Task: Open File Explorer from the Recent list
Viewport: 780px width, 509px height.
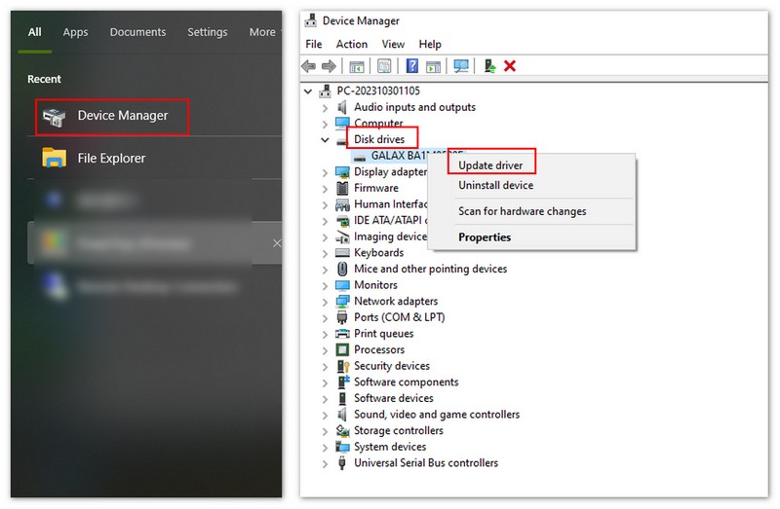Action: [111, 158]
